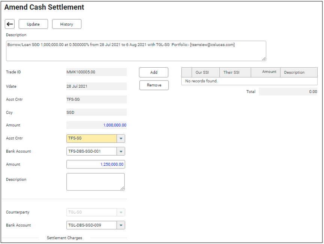The image size is (324, 244).
Task: Click the empty Description box below Amount
Action: pos(95,182)
